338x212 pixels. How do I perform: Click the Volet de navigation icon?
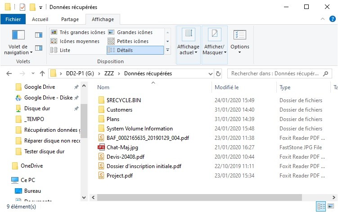coord(18,35)
